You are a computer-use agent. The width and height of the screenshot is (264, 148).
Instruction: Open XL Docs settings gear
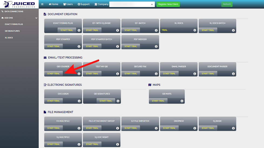195,30
